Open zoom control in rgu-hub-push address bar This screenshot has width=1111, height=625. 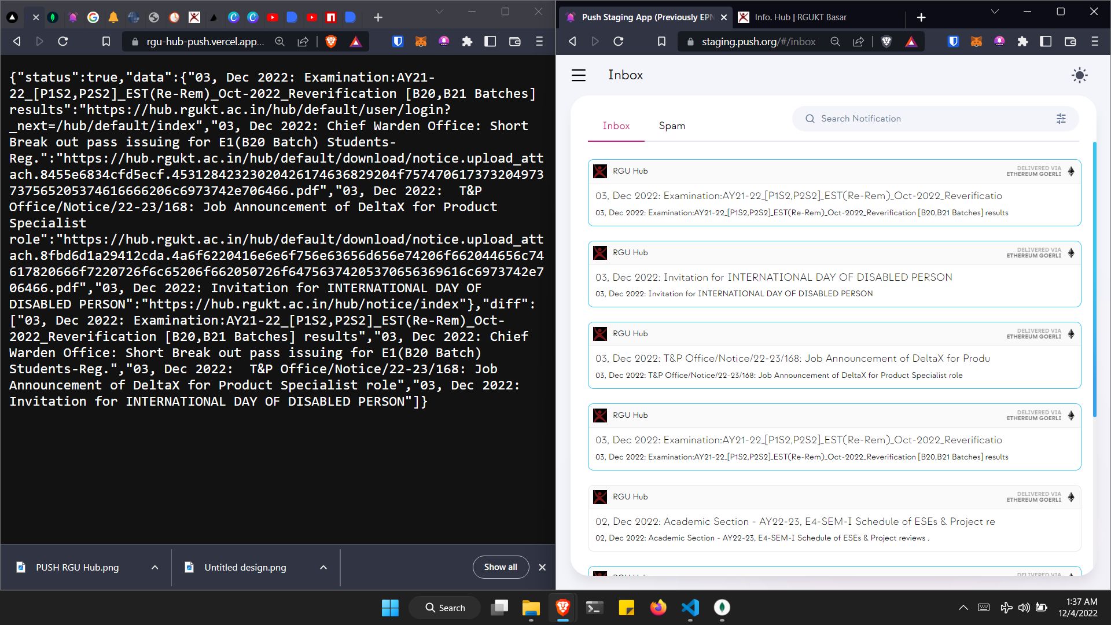click(279, 42)
